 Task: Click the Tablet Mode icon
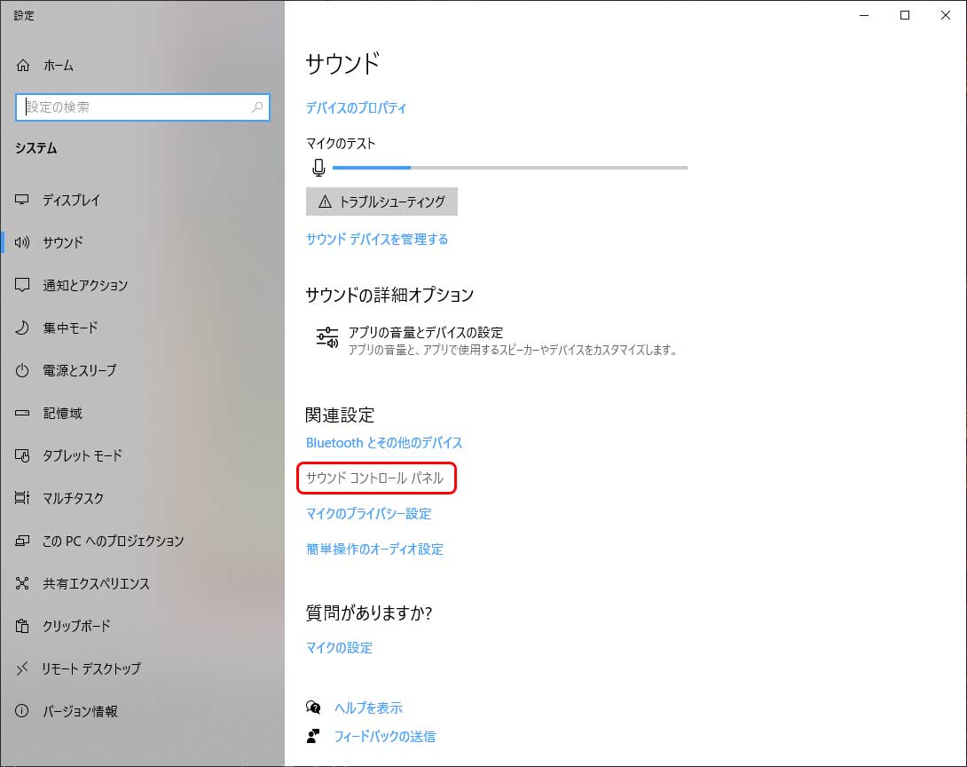point(22,456)
